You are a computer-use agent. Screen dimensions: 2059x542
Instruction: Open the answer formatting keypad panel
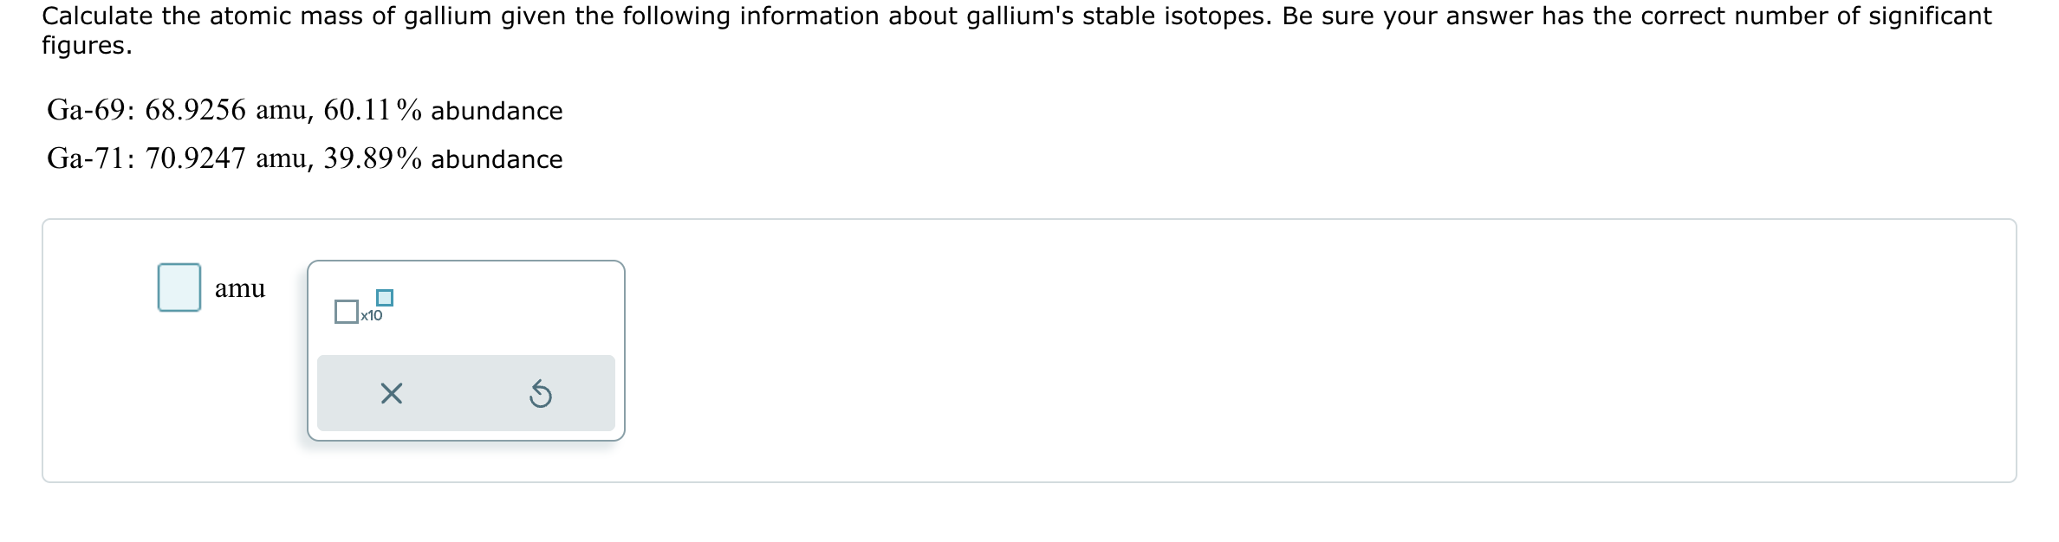coord(468,346)
